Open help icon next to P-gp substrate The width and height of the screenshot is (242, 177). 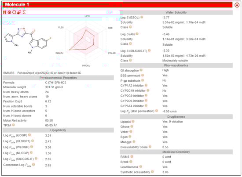coord(143,80)
